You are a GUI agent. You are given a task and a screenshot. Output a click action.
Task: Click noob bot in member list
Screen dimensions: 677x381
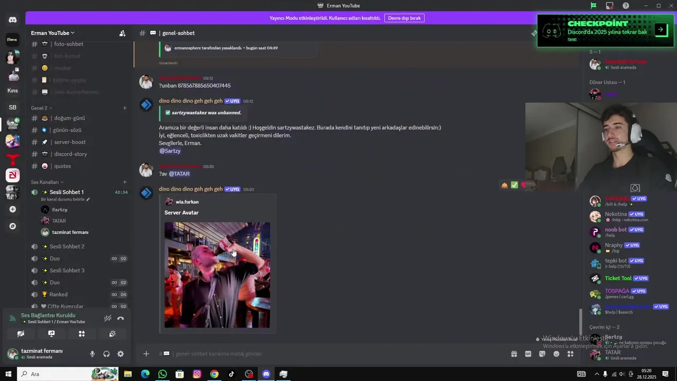[616, 230]
